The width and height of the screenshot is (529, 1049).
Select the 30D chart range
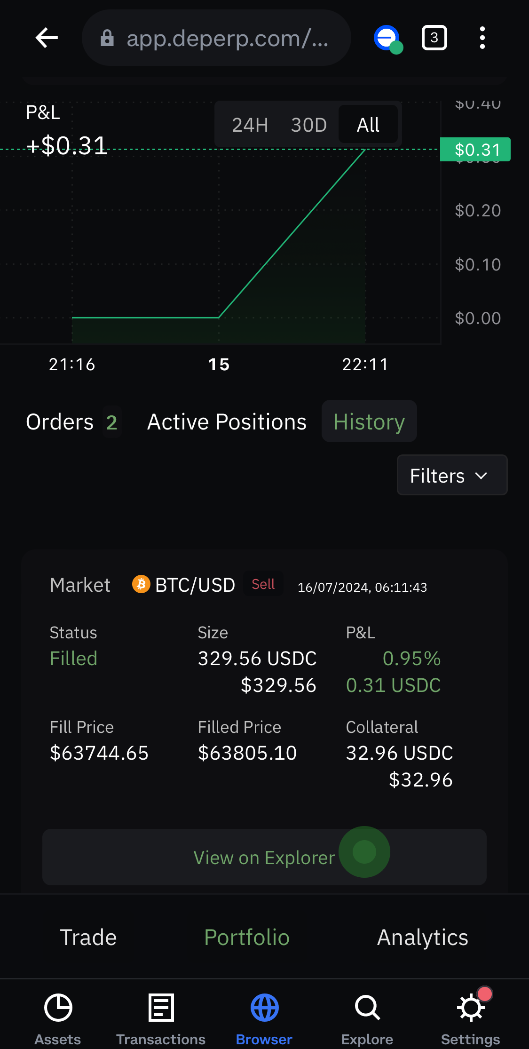(x=308, y=125)
